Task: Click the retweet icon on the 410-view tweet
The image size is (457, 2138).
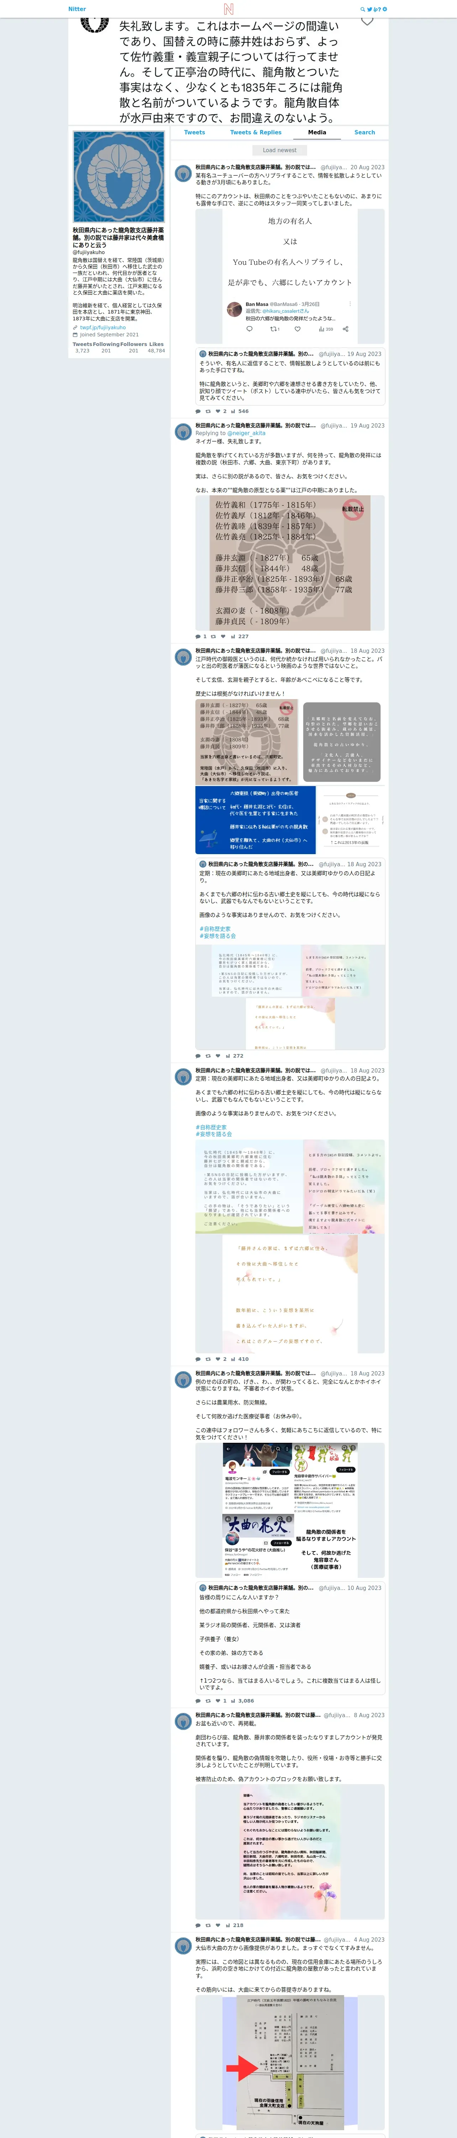Action: (208, 1359)
